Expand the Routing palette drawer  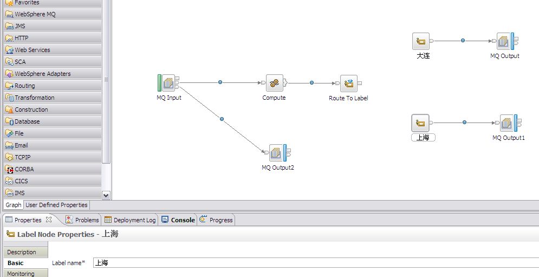pos(52,86)
